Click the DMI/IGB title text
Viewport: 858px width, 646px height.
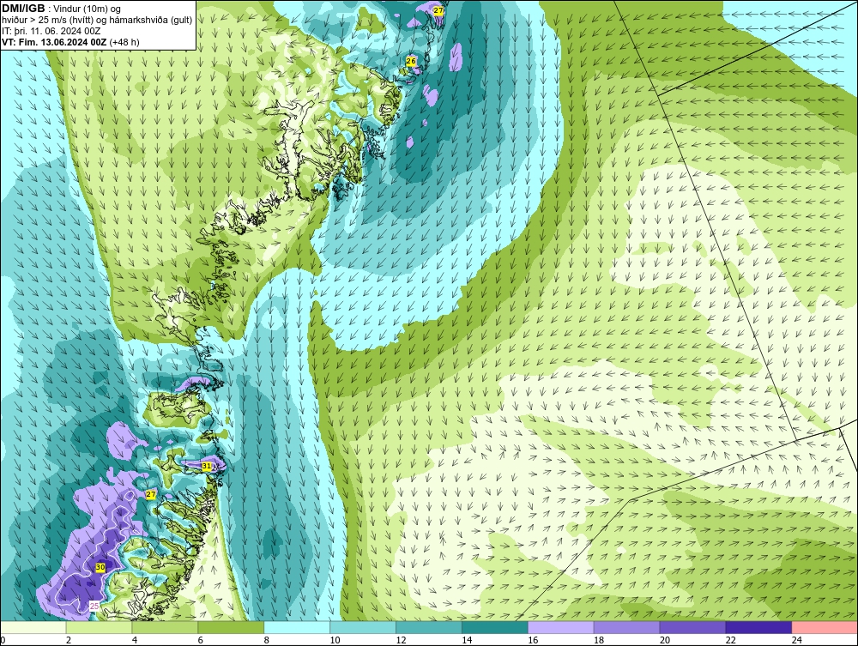tap(23, 9)
